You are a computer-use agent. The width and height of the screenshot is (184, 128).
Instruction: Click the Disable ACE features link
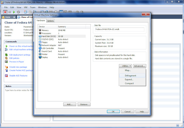click(18, 76)
